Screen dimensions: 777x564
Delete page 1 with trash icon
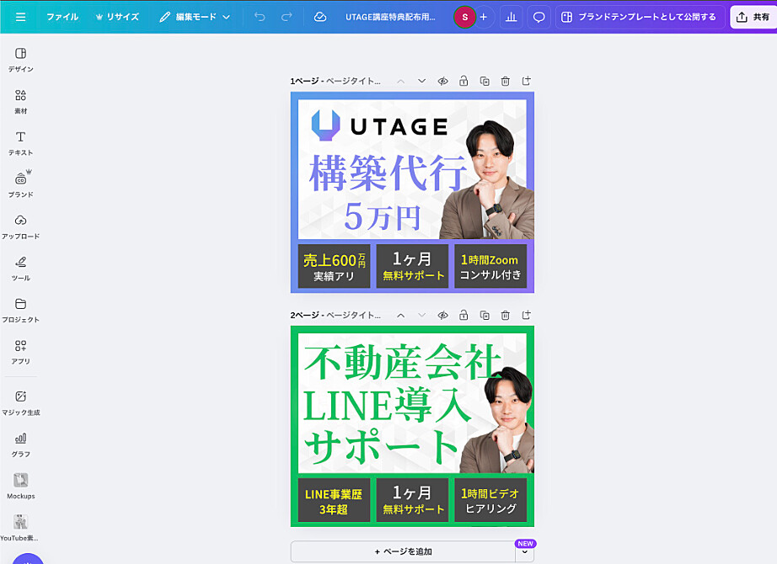[x=506, y=81]
